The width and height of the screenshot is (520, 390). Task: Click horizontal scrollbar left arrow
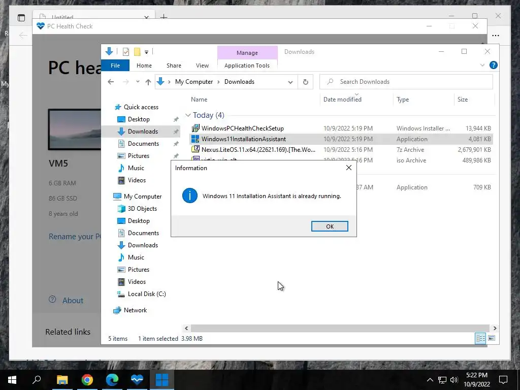[x=186, y=329]
